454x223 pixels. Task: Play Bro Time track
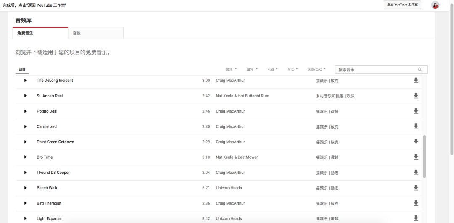pos(26,157)
